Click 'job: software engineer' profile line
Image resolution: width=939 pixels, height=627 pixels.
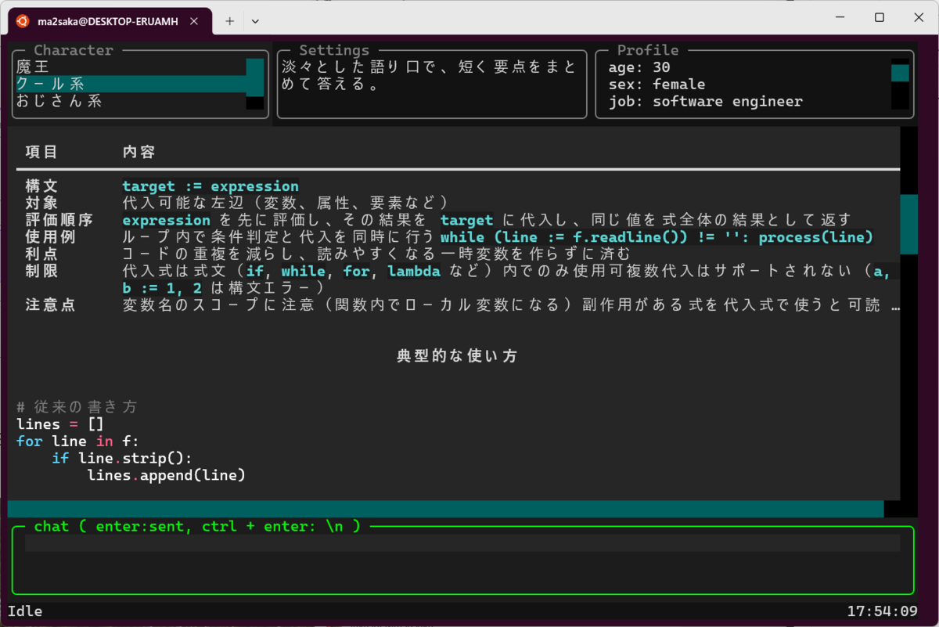tap(705, 102)
